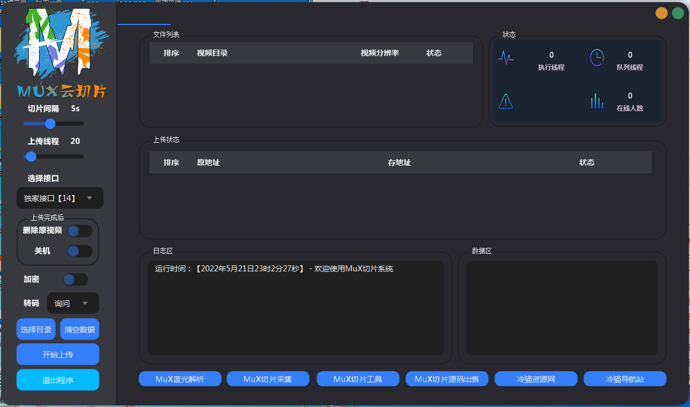This screenshot has height=407, width=690.
Task: Open the 冷猫资源网 link button
Action: pos(536,379)
